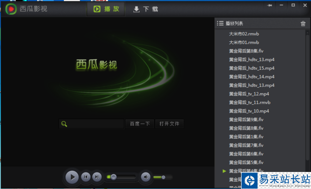Select 黄金背后第5集.flv in the playlist
The image size is (311, 189).
(246, 163)
